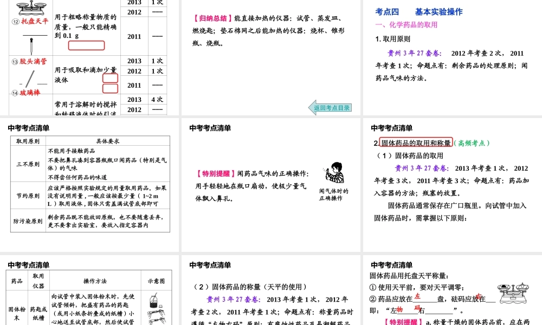Click the red 托盘天平 label
The height and width of the screenshot is (325, 542).
[35, 22]
